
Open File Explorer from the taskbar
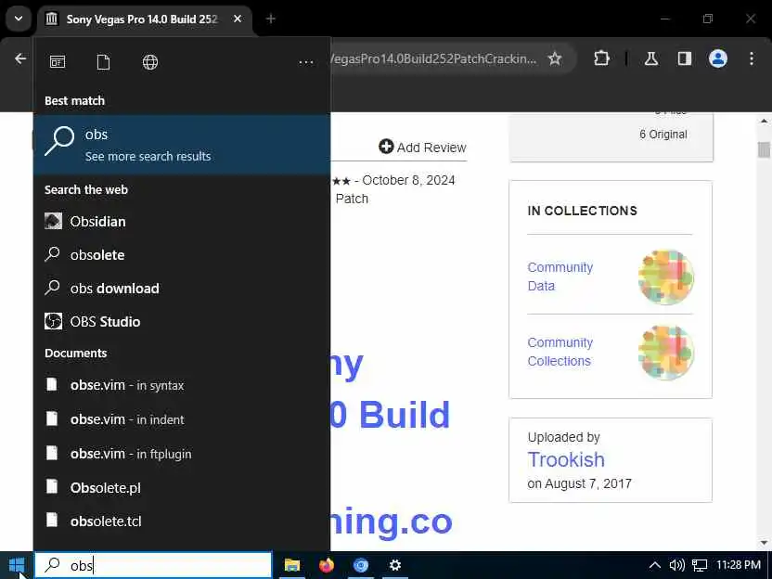click(292, 565)
